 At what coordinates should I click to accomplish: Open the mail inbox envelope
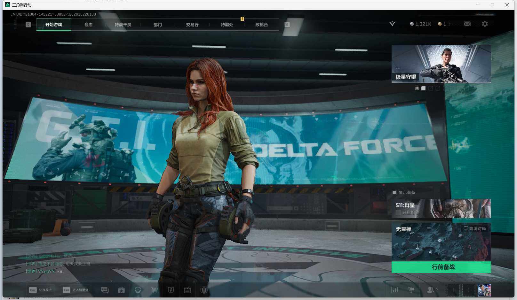(x=467, y=24)
